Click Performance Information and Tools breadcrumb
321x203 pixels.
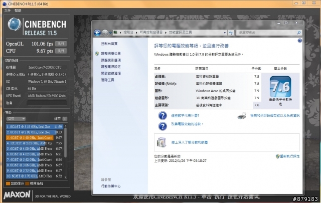pyautogui.click(x=181, y=33)
